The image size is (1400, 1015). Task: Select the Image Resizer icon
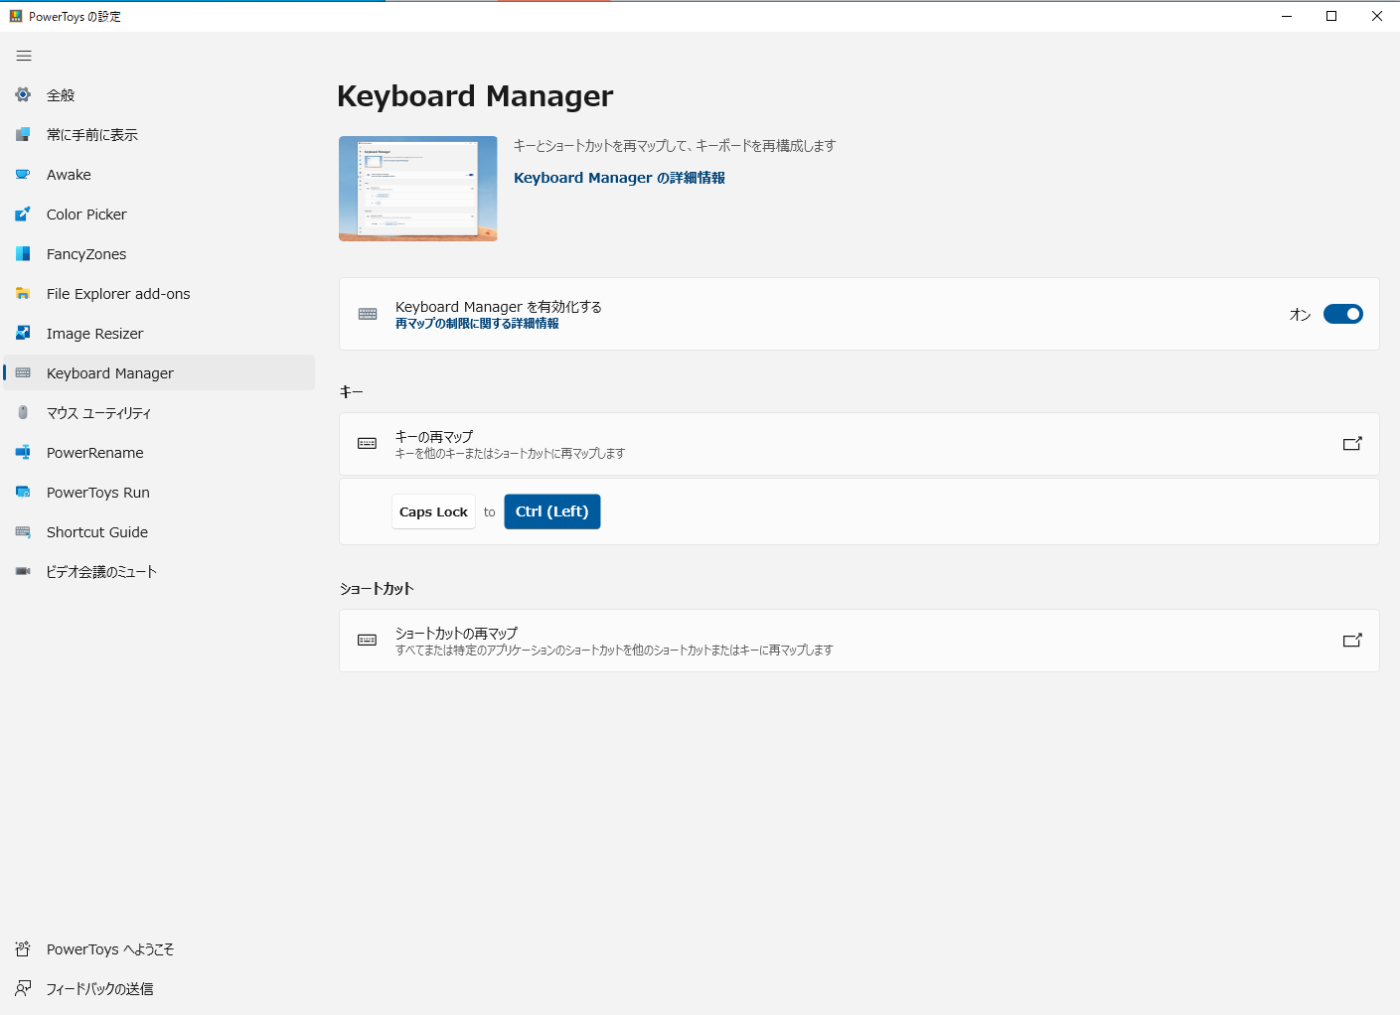coord(22,333)
